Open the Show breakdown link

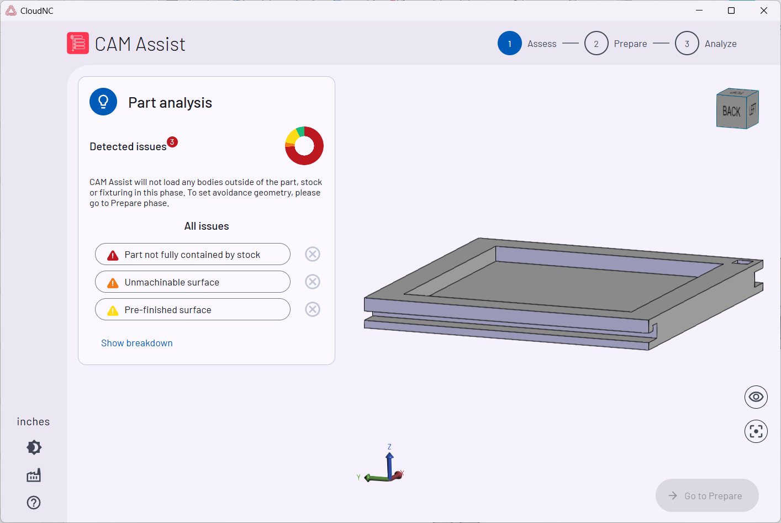(x=137, y=343)
